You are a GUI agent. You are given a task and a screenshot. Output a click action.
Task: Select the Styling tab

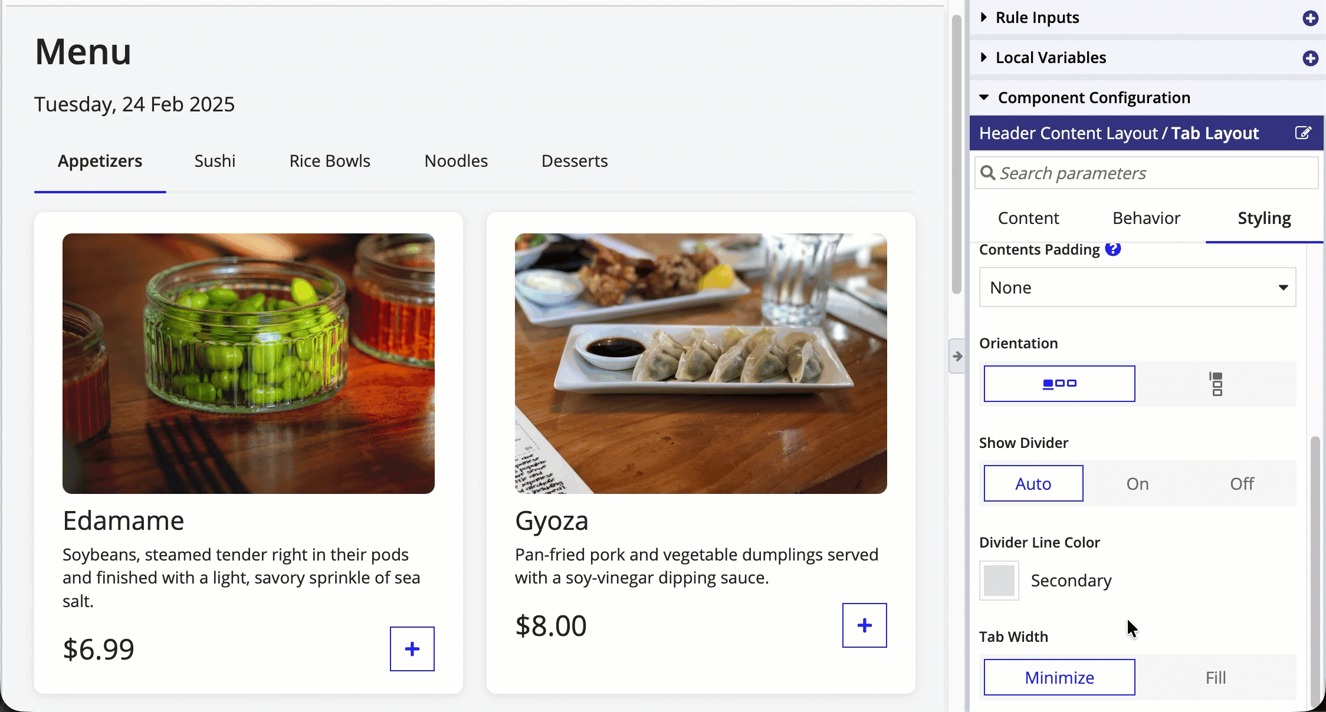click(x=1264, y=218)
